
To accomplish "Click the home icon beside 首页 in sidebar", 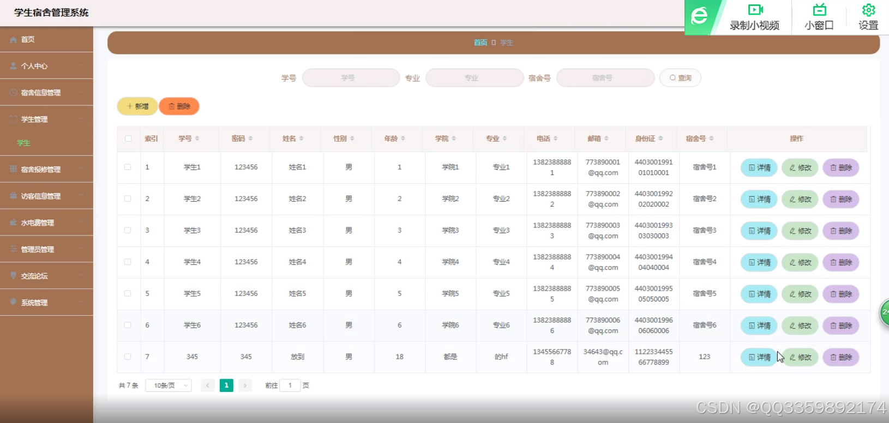I will click(x=13, y=40).
